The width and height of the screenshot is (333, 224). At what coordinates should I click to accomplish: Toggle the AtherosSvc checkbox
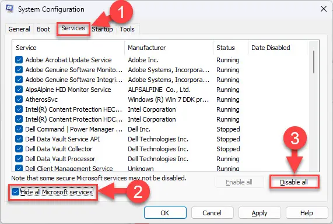(x=19, y=99)
